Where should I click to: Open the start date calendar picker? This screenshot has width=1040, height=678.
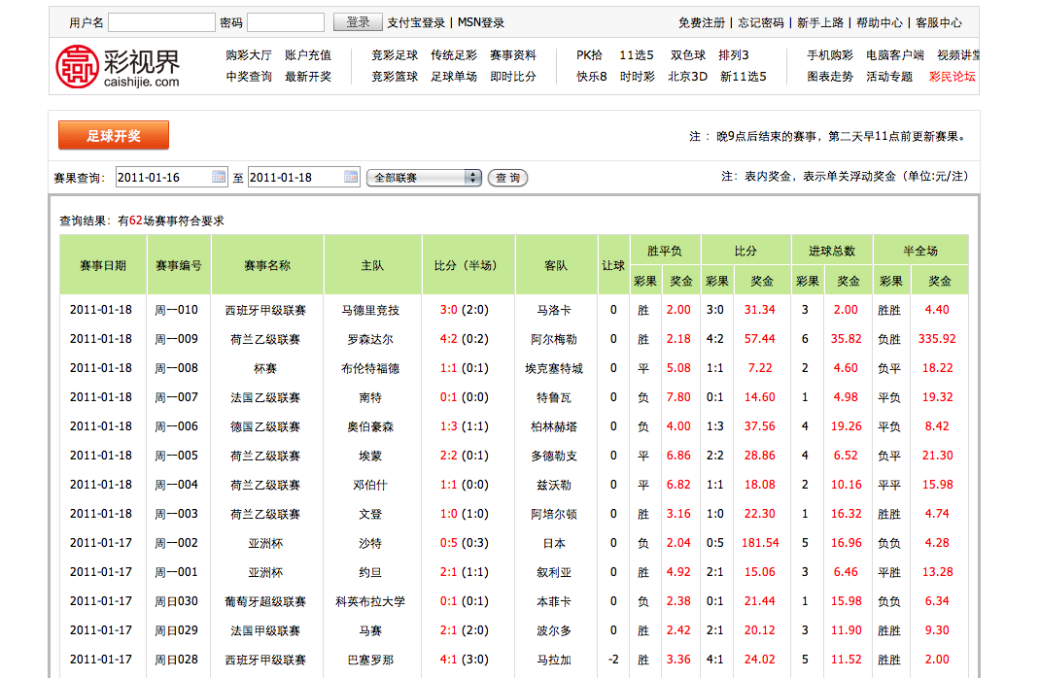click(219, 177)
